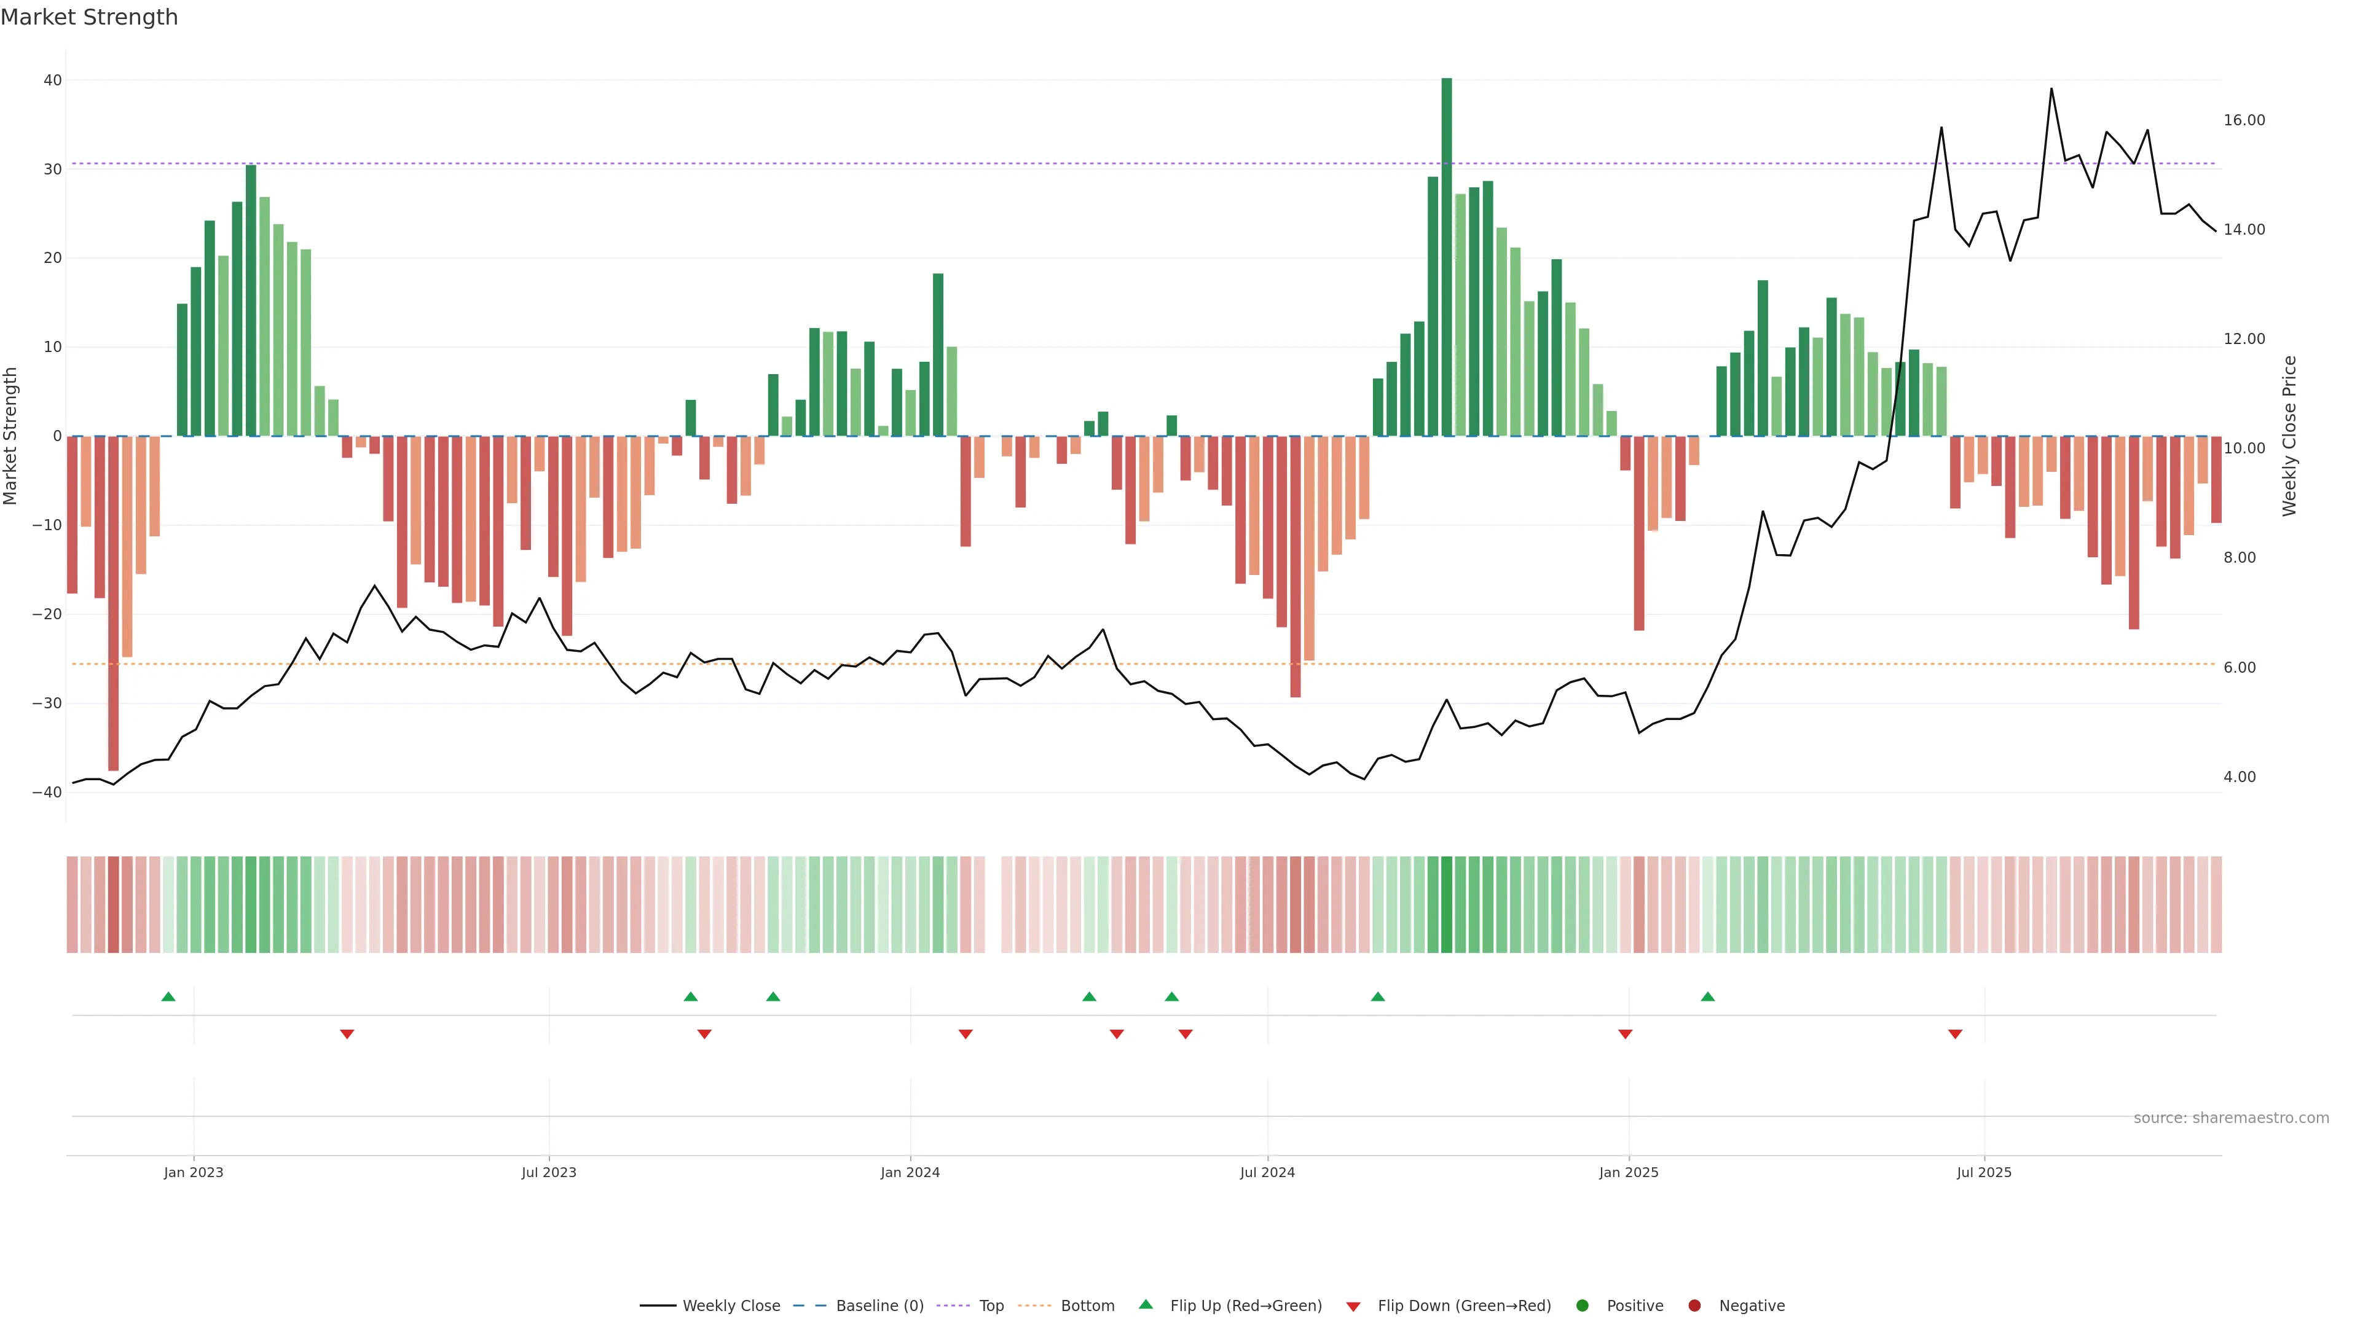Click the Flip Down red triangle legend icon

point(1353,1306)
